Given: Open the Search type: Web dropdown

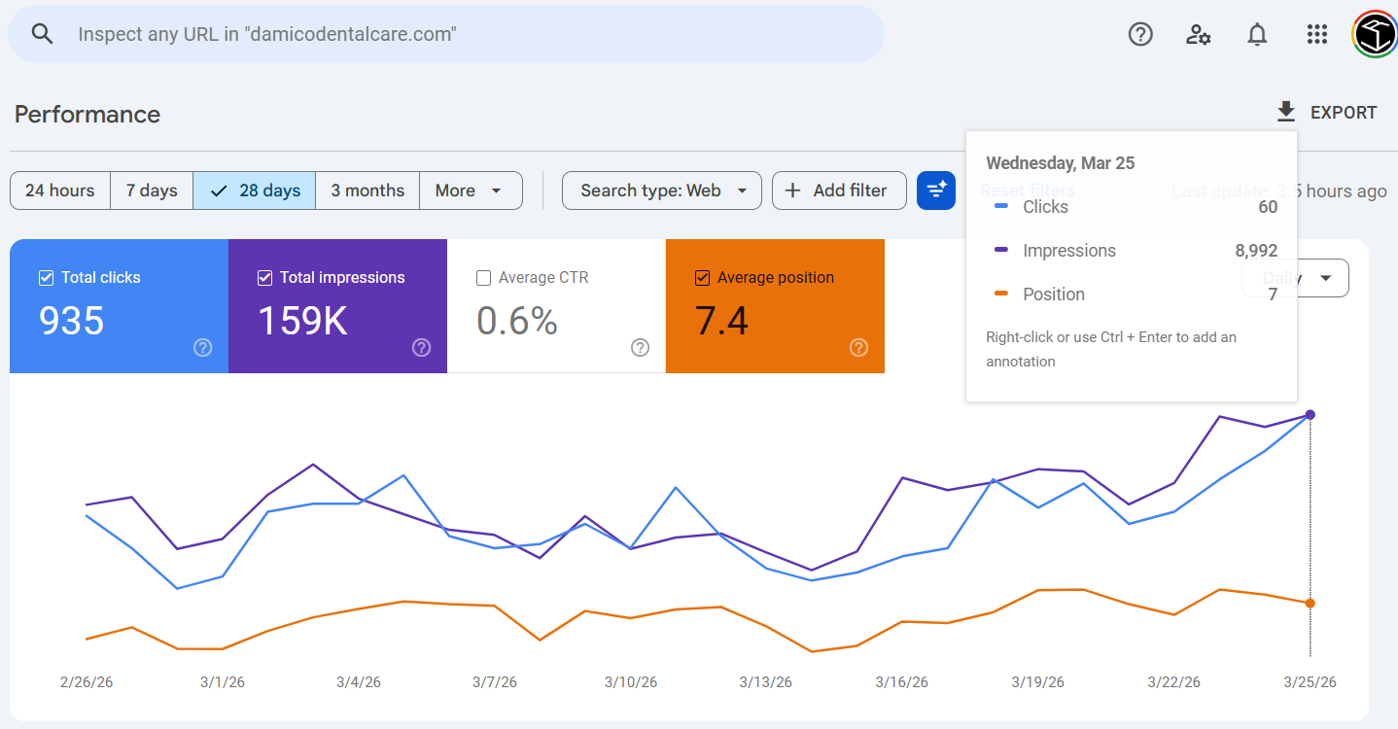Looking at the screenshot, I should point(661,191).
